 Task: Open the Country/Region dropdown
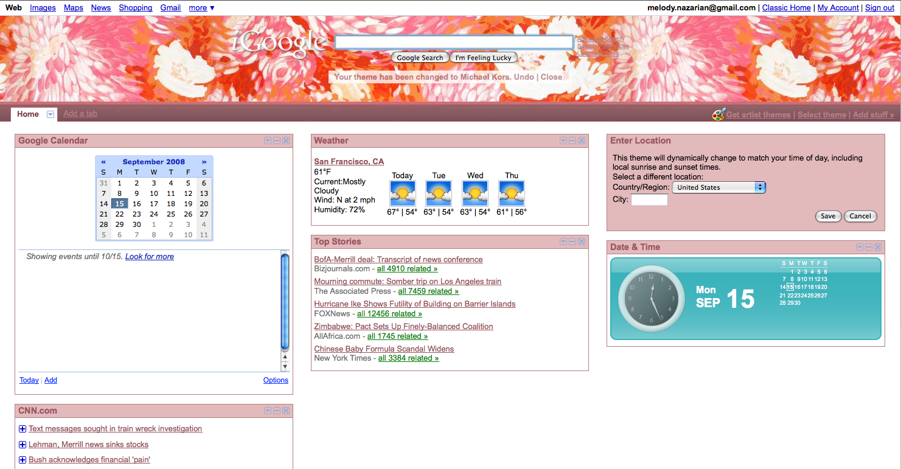pos(718,187)
